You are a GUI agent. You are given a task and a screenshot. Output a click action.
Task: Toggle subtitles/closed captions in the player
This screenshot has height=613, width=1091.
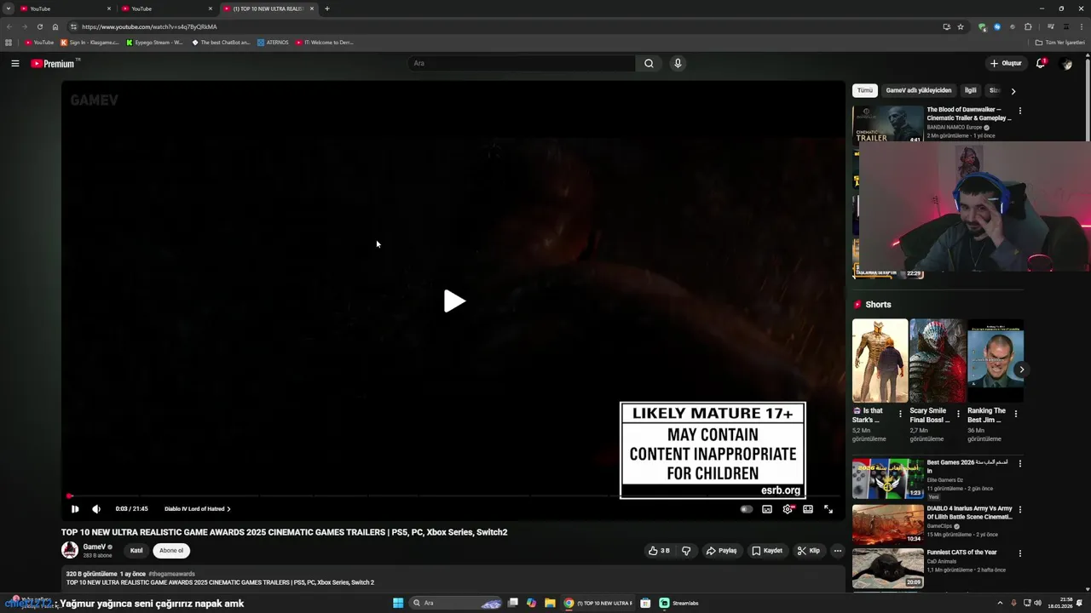(767, 509)
